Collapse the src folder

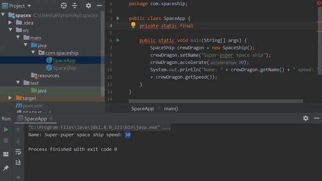(x=11, y=30)
